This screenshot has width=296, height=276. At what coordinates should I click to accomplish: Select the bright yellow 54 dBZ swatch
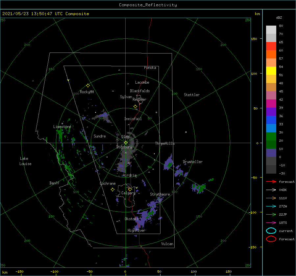271,71
